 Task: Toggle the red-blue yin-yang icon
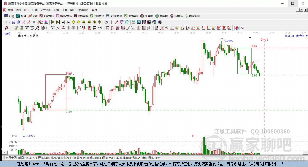[237, 28]
